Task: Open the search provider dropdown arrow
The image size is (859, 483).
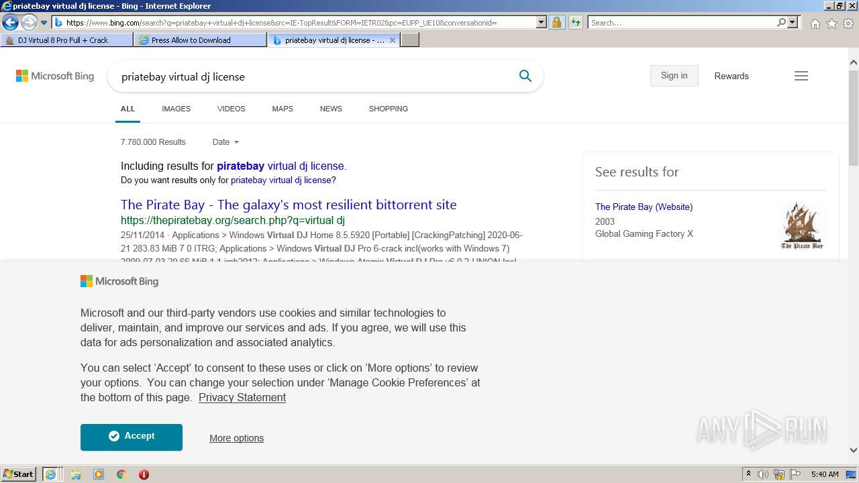Action: coord(793,22)
